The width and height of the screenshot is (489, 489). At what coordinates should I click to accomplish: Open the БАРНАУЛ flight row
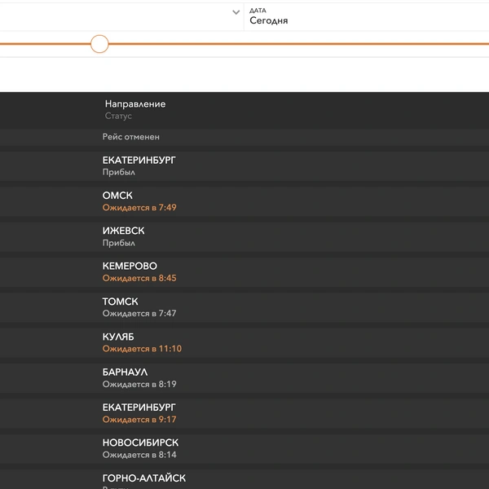244,378
